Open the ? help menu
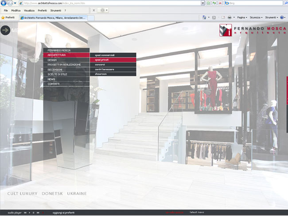 65,11
